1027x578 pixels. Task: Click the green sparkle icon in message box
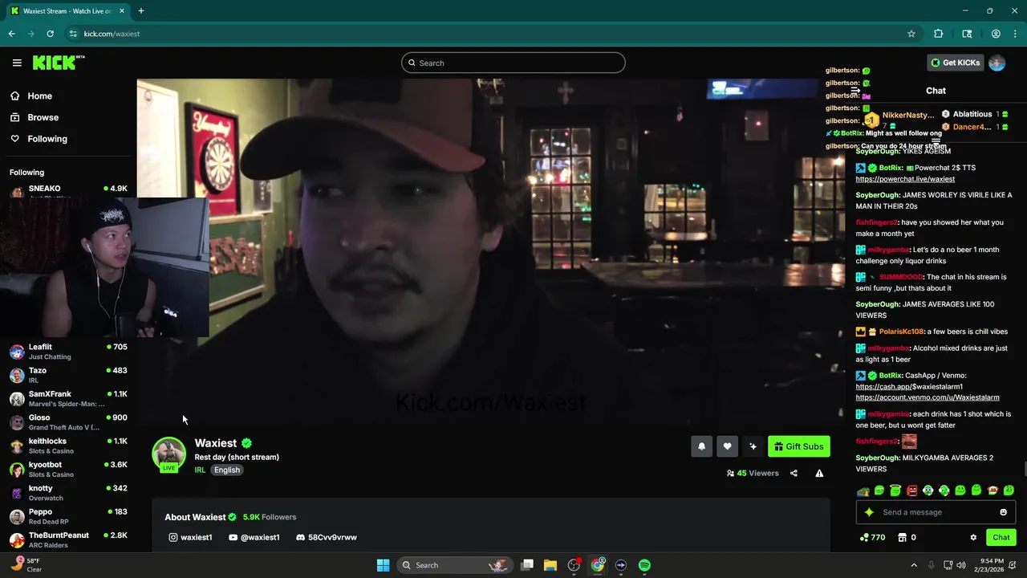click(x=869, y=512)
